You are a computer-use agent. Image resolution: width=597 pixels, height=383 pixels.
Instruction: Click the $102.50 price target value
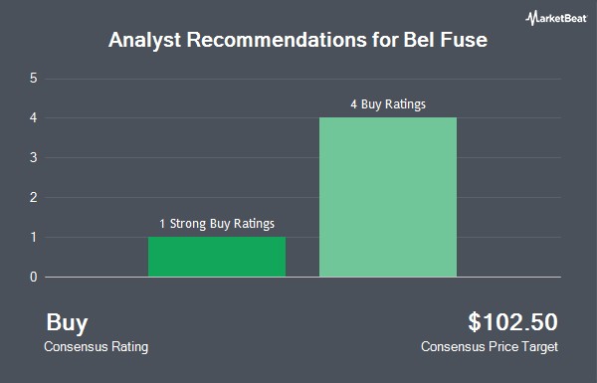[512, 322]
